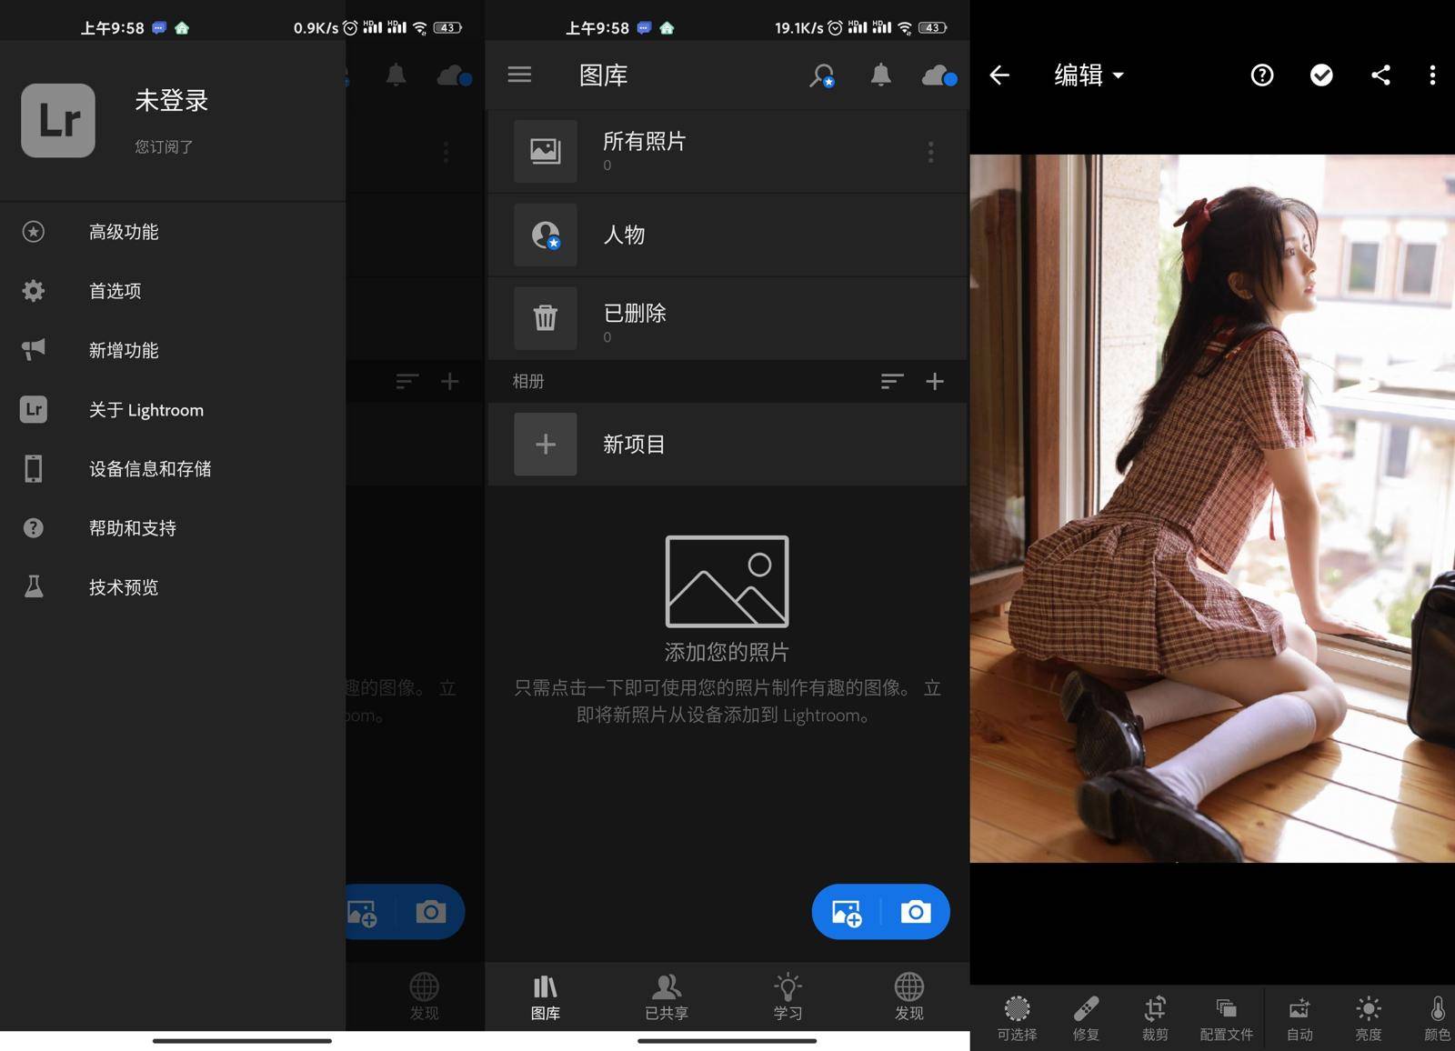This screenshot has width=1455, height=1051.
Task: Share the edited photo
Action: tap(1381, 75)
